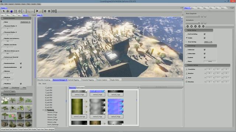Collapse the Transform Settings section
This screenshot has width=236, height=132.
186,65
